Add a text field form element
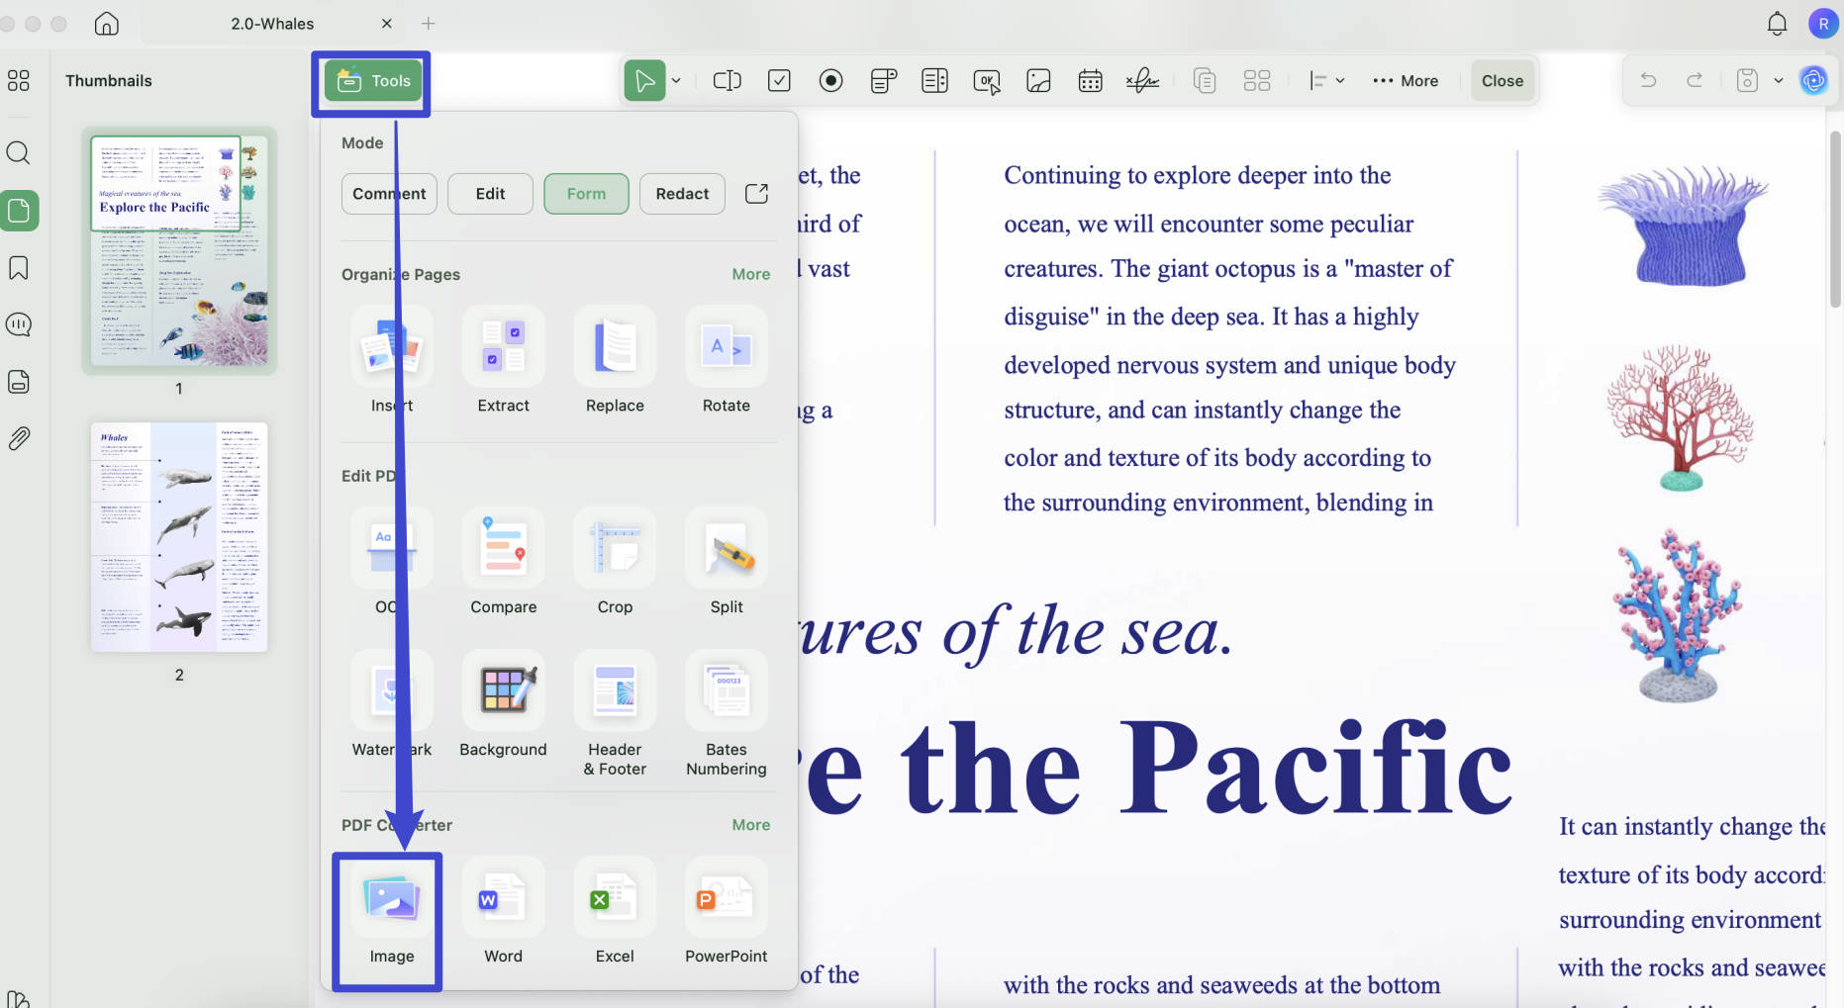This screenshot has height=1008, width=1844. point(728,81)
